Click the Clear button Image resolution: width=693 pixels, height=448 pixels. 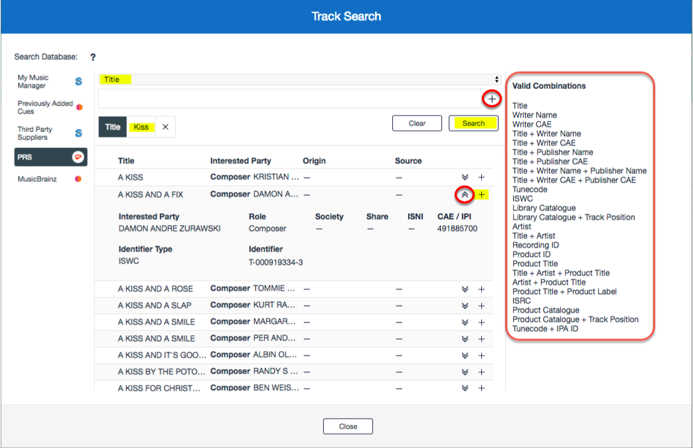point(417,123)
